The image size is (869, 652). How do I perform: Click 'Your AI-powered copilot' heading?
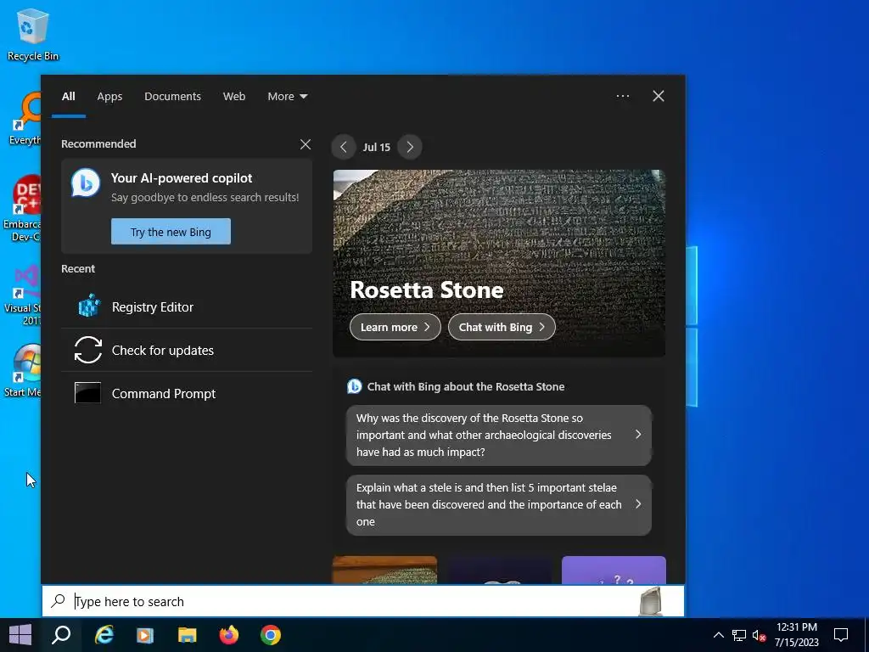tap(182, 178)
